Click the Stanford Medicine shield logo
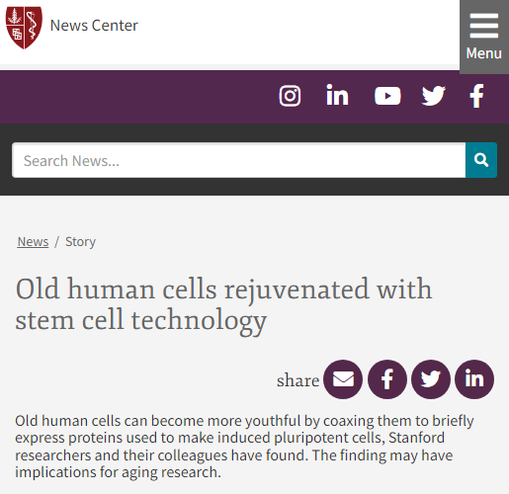 [x=24, y=28]
